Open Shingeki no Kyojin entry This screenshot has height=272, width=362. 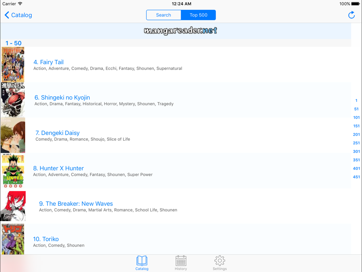click(176, 100)
